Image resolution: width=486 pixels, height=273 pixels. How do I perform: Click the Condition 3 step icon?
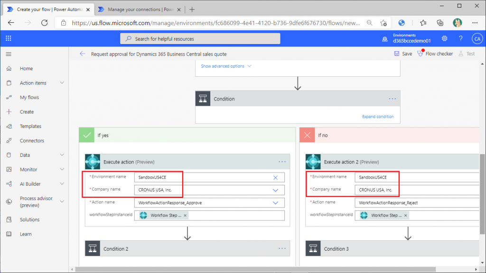313,248
